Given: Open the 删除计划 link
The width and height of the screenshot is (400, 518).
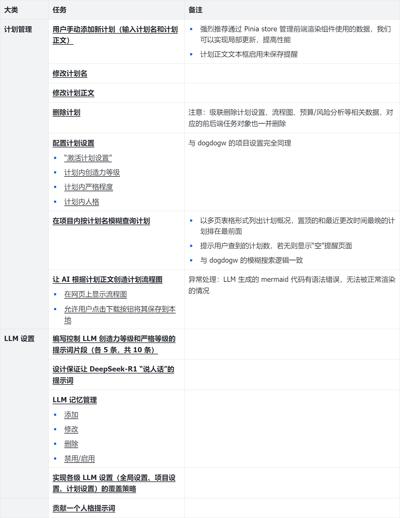Looking at the screenshot, I should click(66, 113).
